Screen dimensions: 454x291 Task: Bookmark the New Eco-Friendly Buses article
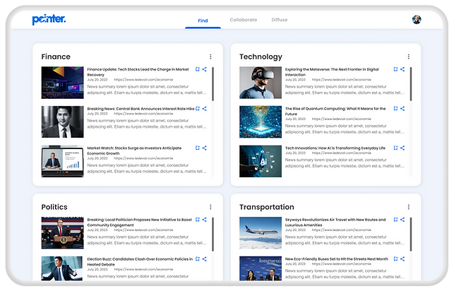[395, 259]
